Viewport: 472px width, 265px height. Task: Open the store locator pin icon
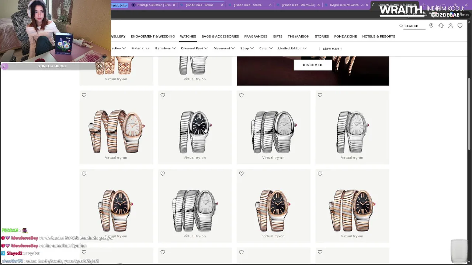click(x=431, y=26)
